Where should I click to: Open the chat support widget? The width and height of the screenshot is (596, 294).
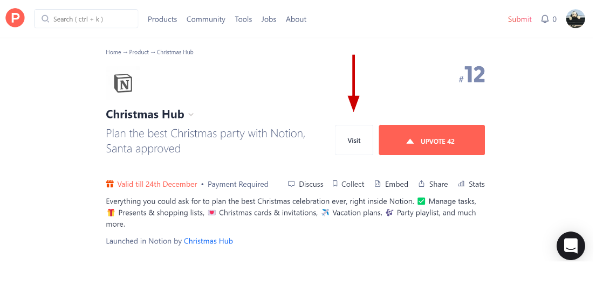click(x=571, y=246)
